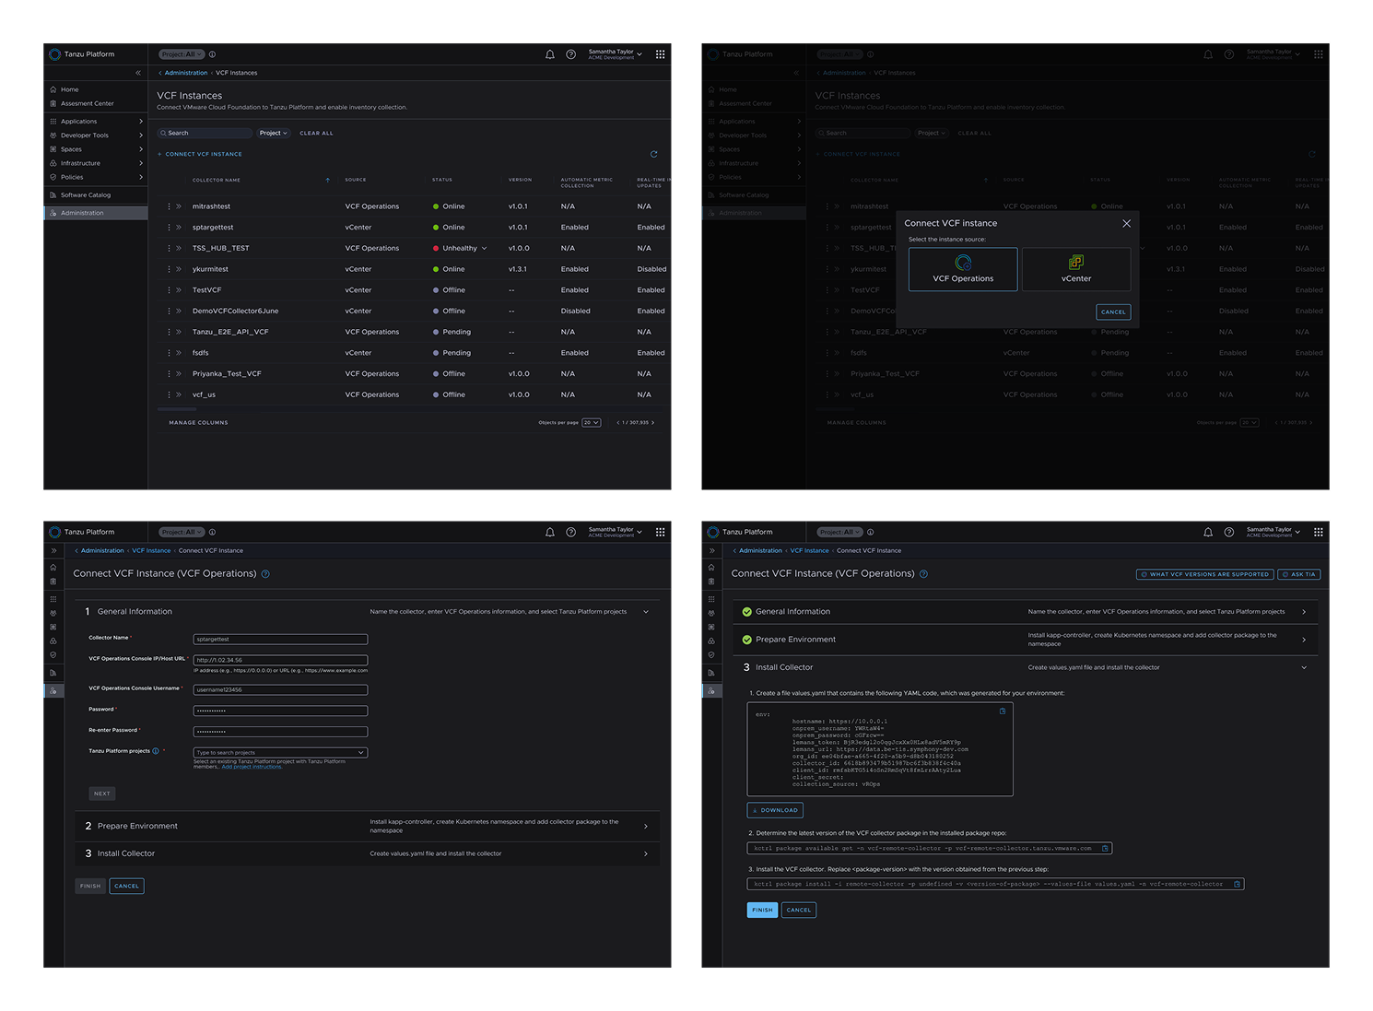
Task: Open the Tanzu Platform projects search combo box
Action: 280,753
